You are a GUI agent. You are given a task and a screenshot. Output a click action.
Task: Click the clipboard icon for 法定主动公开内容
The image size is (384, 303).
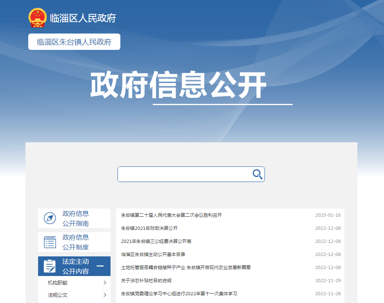(50, 266)
